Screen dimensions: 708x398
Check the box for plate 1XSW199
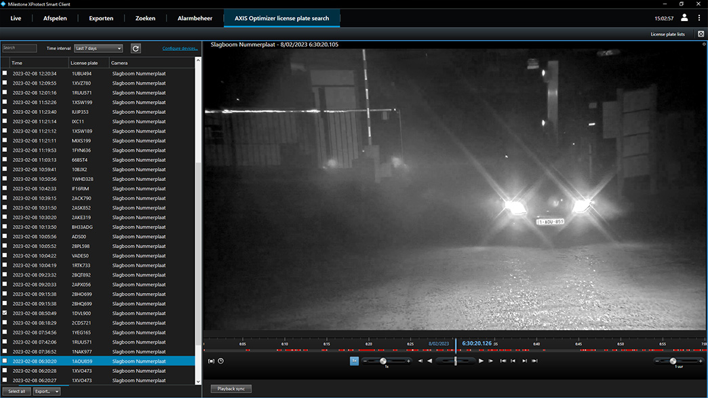[x=5, y=102]
